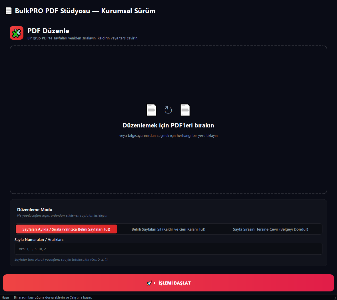This screenshot has height=300, width=337.
Task: Click the 'Düzenlemek için PDF'leri bırakın' text
Action: 168,125
